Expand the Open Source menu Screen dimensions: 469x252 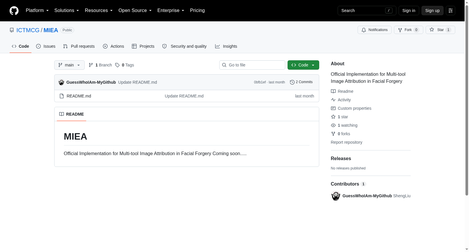click(x=135, y=11)
